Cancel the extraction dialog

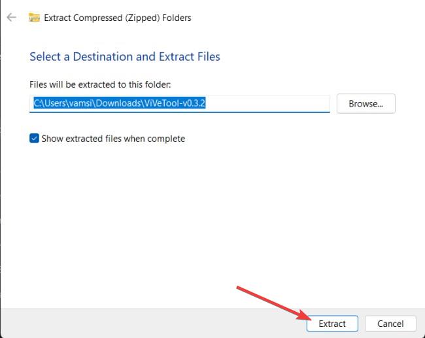(390, 324)
